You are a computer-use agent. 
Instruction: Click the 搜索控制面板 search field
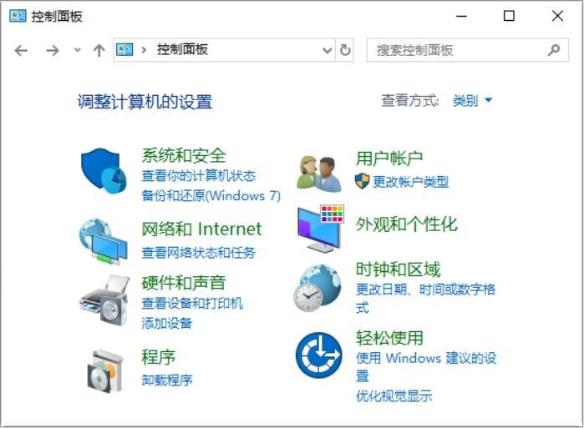tap(467, 50)
